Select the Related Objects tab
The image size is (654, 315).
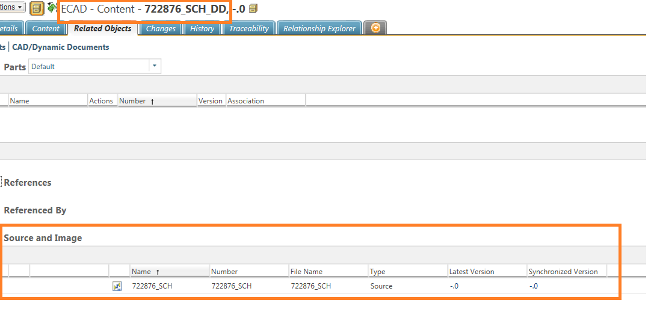(x=103, y=28)
